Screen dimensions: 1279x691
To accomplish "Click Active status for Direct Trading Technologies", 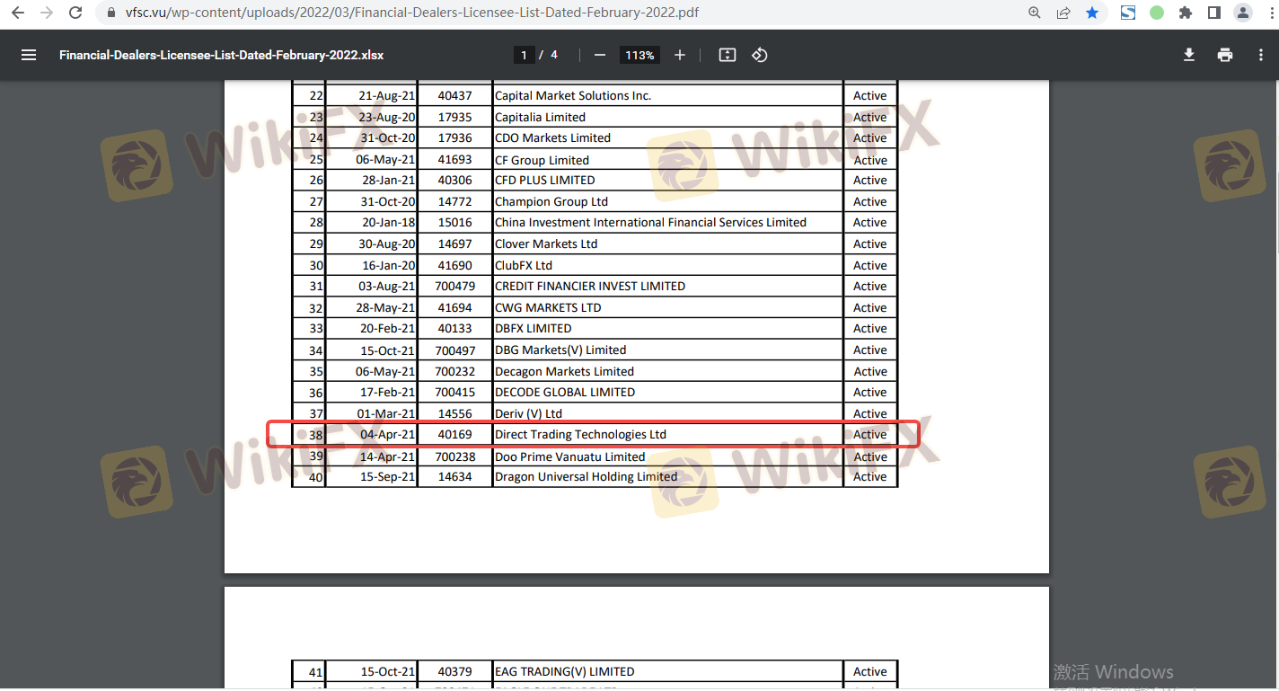I will [870, 435].
